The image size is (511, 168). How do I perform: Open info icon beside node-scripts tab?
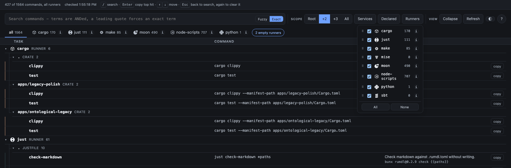[212, 32]
